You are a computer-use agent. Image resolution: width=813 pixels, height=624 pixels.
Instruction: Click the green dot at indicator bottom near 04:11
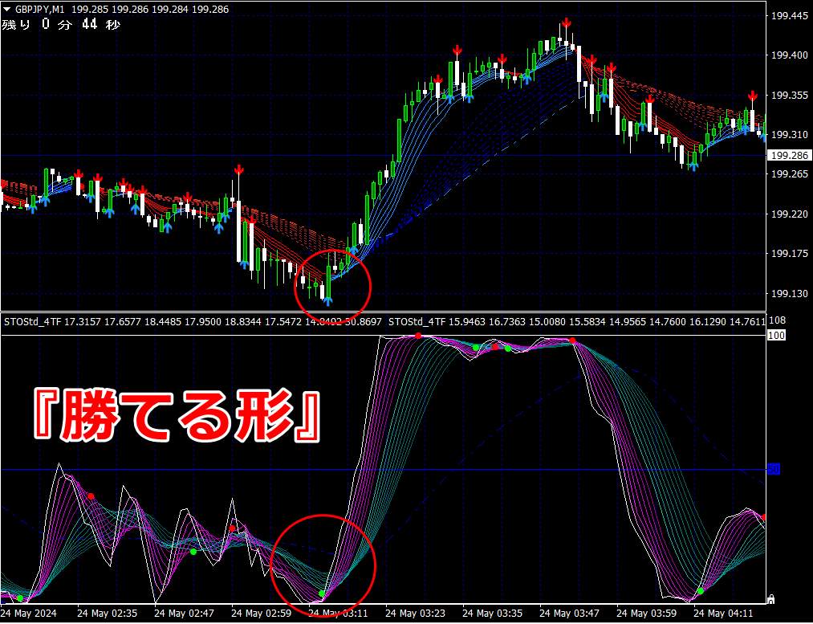pyautogui.click(x=701, y=591)
